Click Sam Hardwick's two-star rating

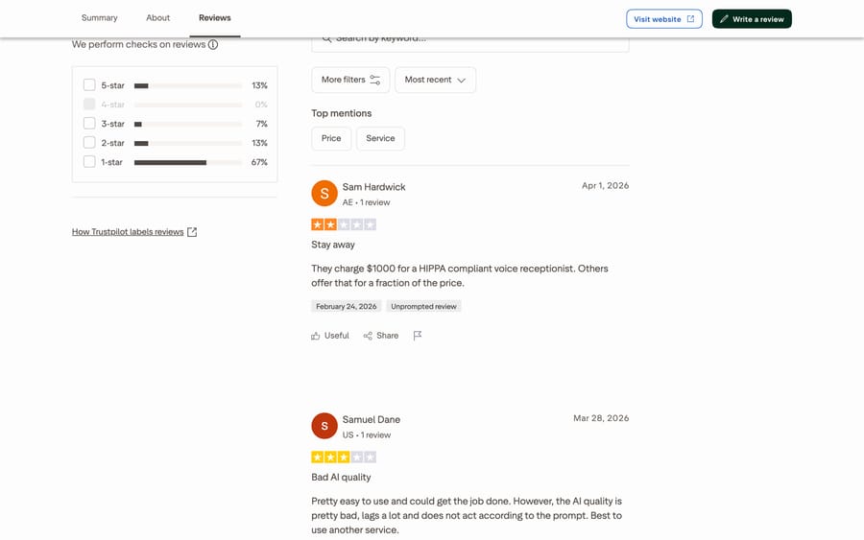tap(344, 224)
